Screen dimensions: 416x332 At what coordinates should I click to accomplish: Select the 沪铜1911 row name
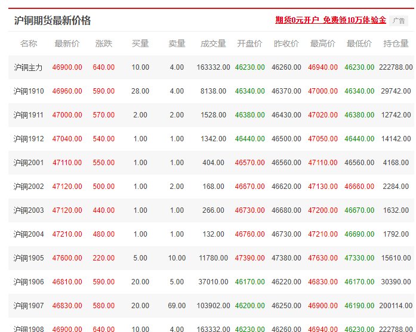pos(29,115)
